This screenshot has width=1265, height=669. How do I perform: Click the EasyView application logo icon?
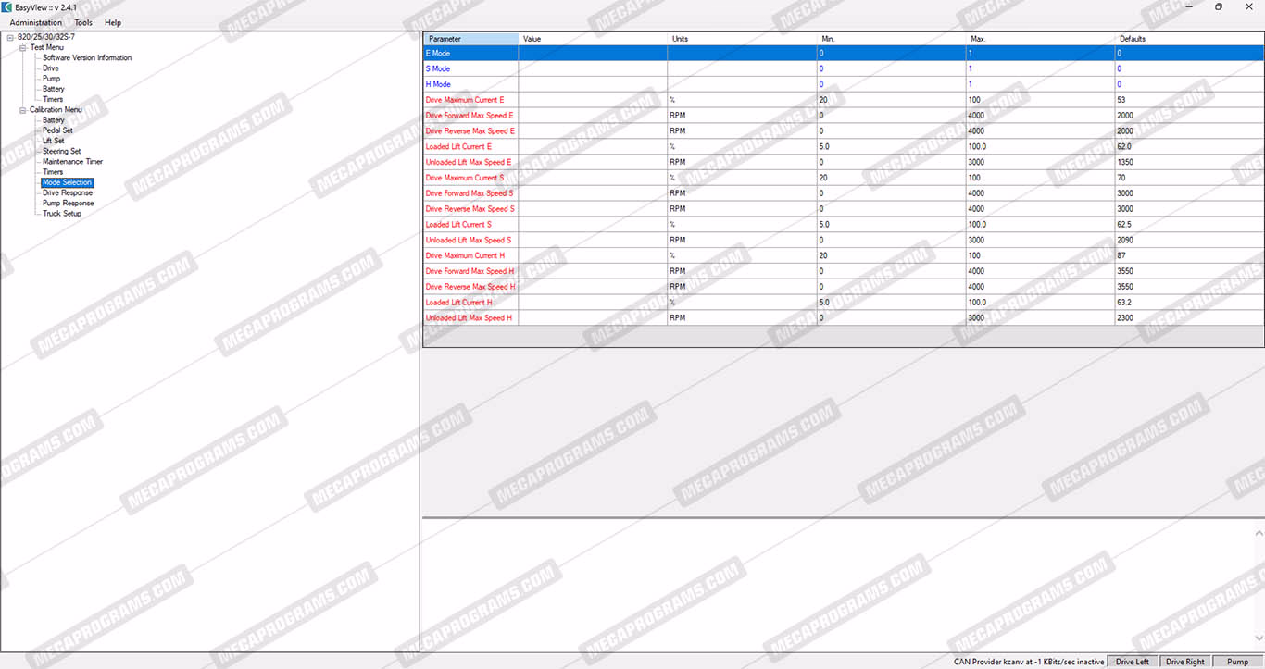(7, 6)
